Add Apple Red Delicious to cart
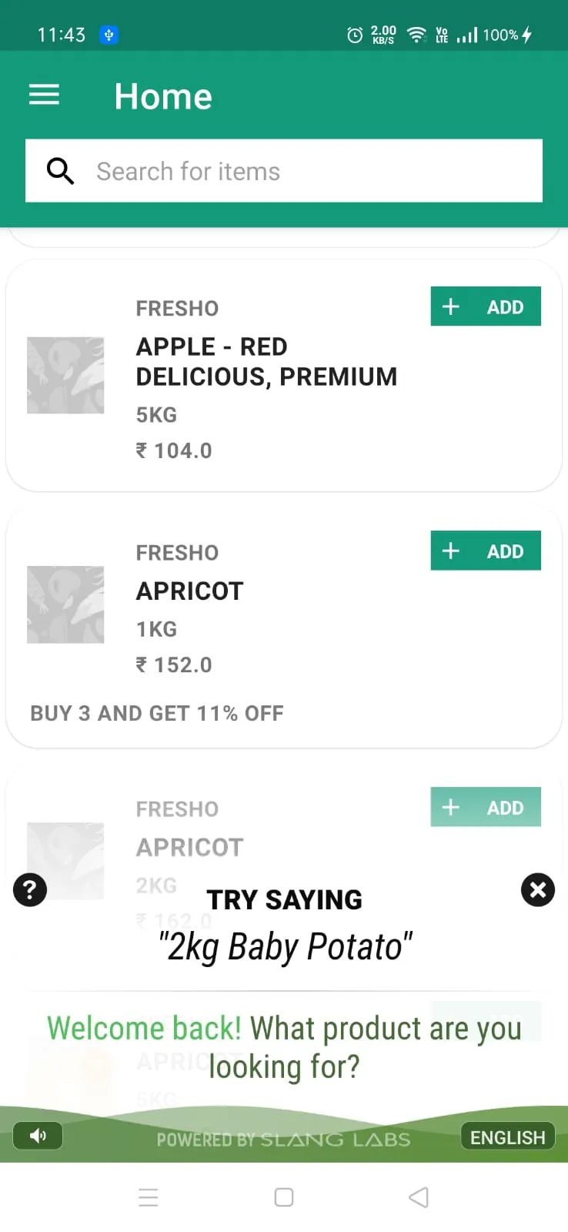This screenshot has height=1232, width=568. [486, 306]
